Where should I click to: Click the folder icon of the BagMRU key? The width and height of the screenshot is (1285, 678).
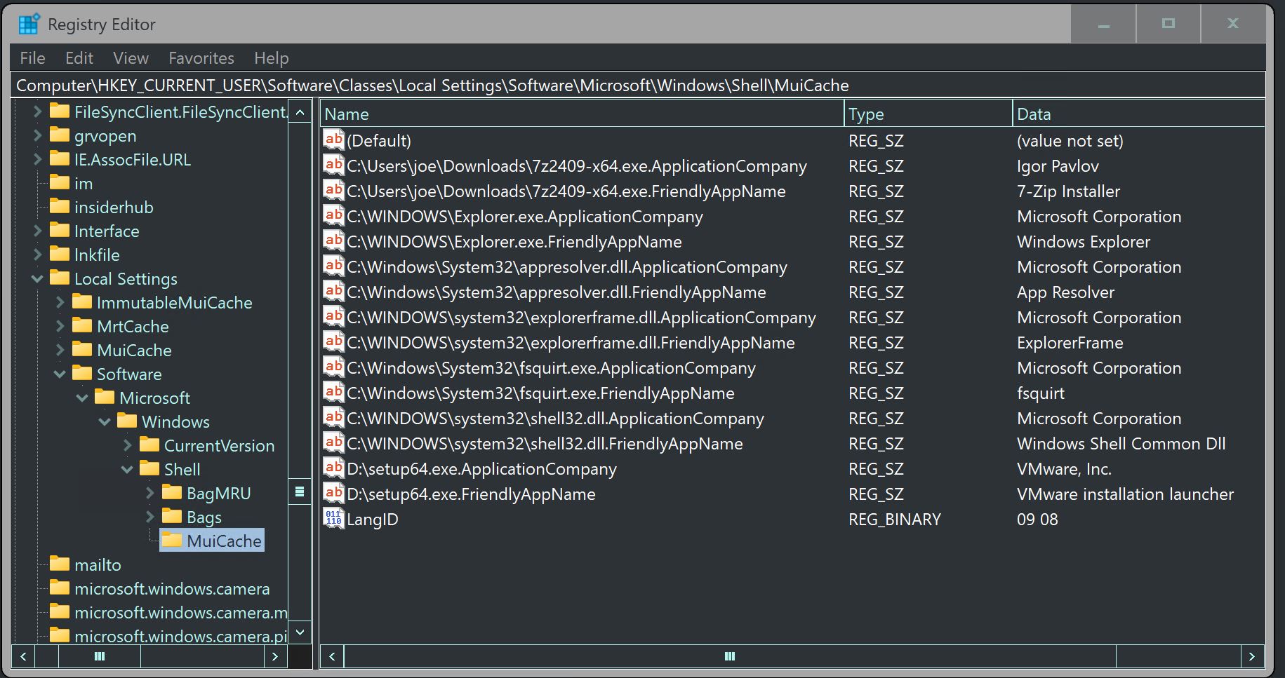click(x=172, y=492)
